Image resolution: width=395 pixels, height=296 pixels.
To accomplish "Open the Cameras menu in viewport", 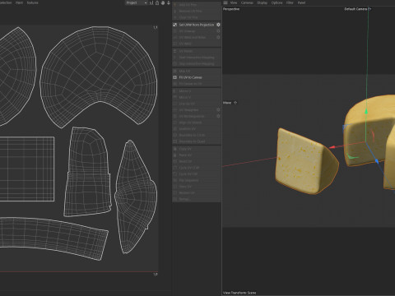I will [247, 2].
